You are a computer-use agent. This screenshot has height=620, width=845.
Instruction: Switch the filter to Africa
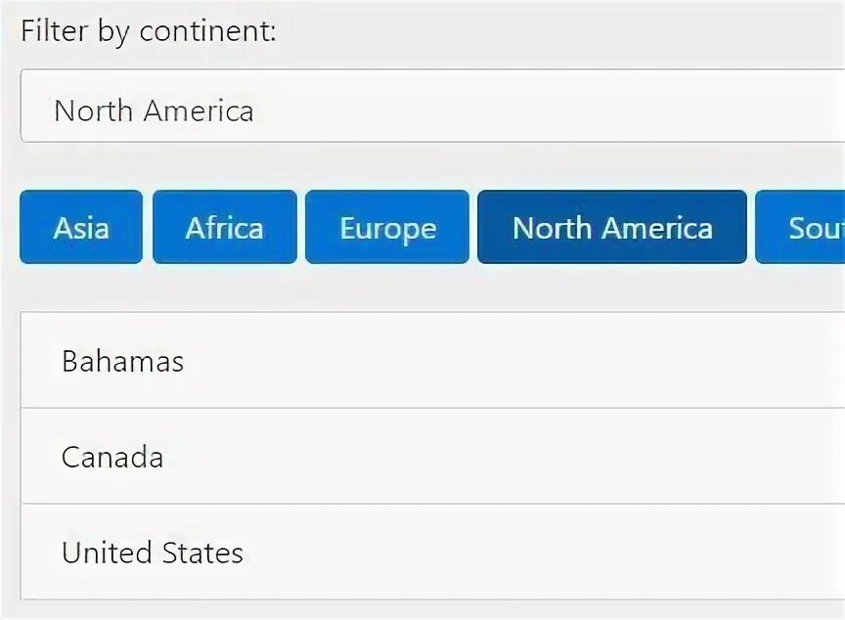tap(225, 227)
